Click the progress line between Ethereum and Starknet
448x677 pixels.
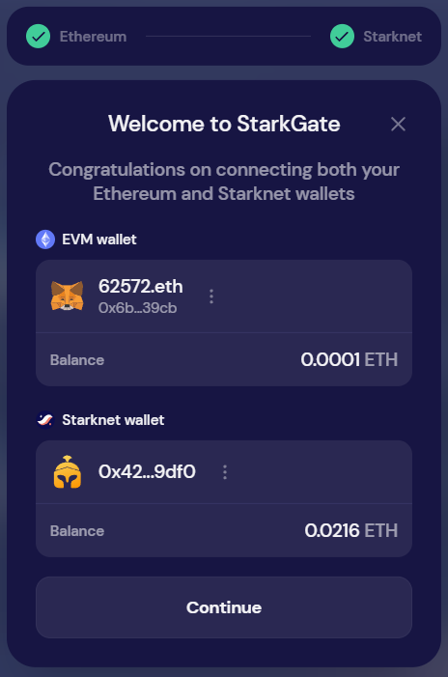tap(228, 37)
